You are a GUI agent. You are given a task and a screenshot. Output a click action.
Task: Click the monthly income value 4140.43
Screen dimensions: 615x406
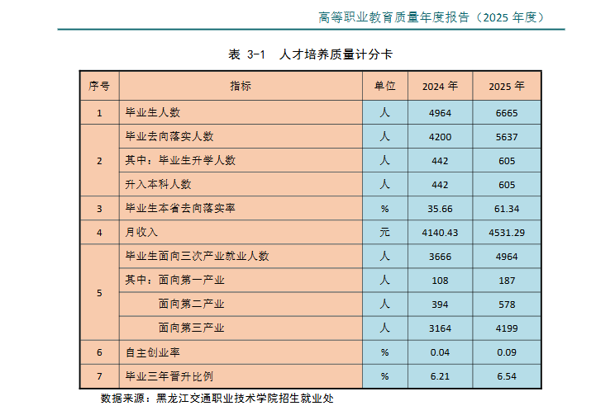pyautogui.click(x=440, y=233)
